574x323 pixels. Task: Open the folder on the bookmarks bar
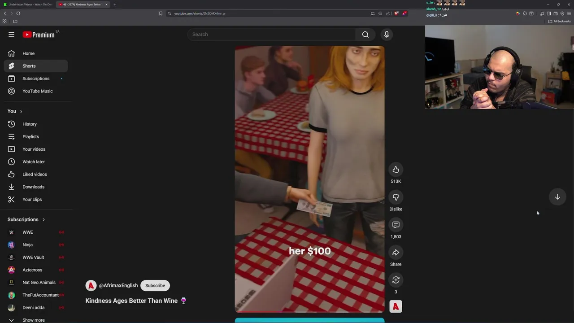click(x=15, y=21)
